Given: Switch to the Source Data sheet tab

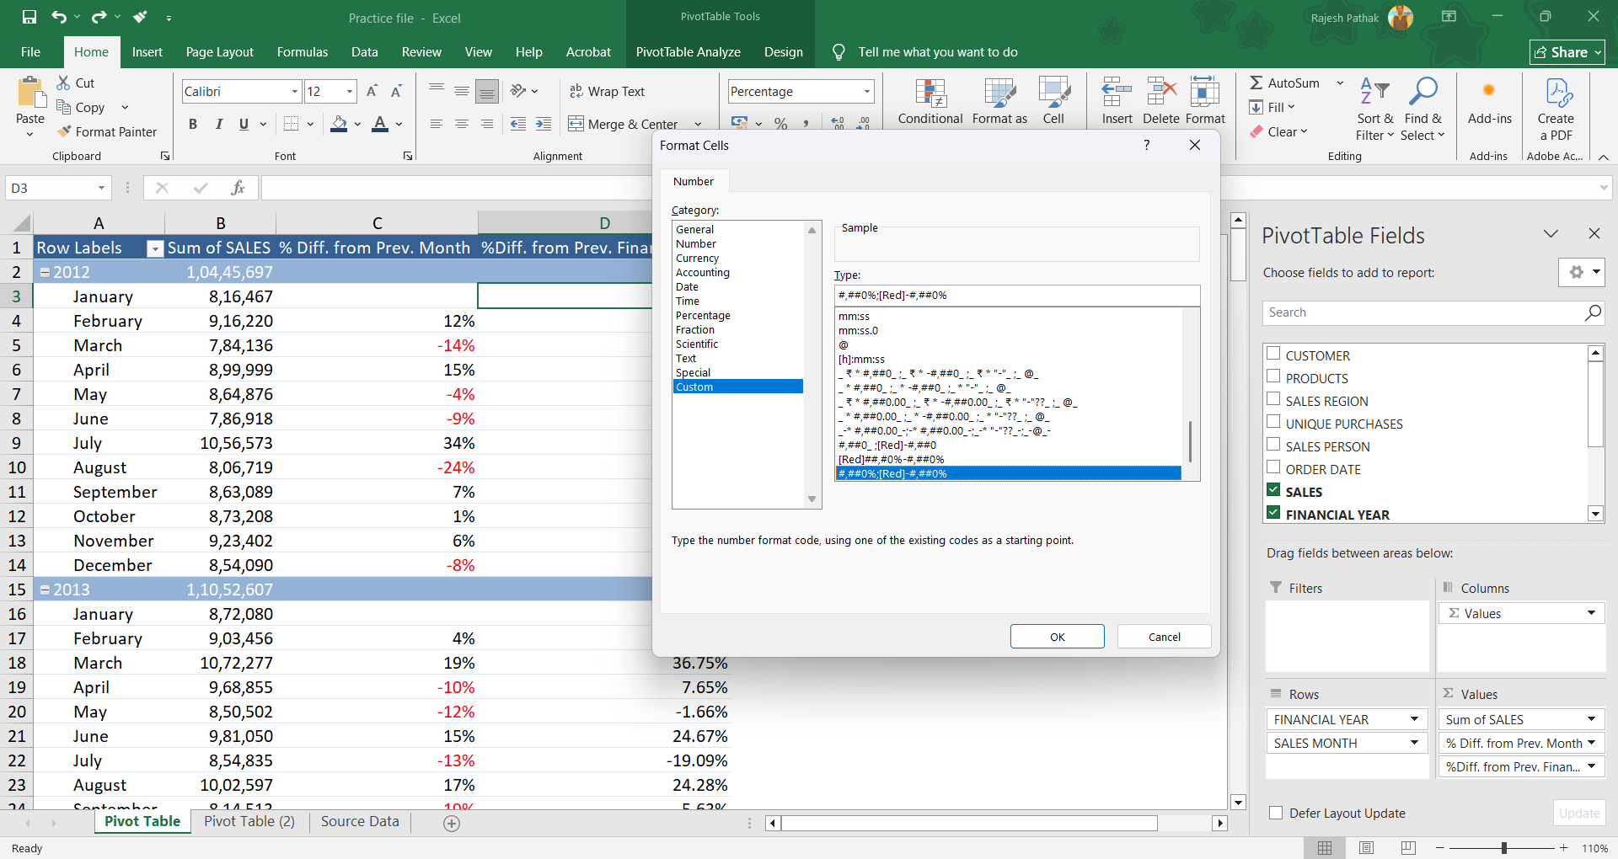Looking at the screenshot, I should tap(360, 821).
